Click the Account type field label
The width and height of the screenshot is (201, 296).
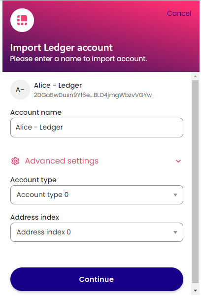tap(33, 180)
